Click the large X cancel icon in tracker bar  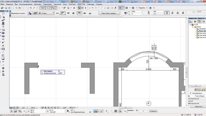click(68, 111)
